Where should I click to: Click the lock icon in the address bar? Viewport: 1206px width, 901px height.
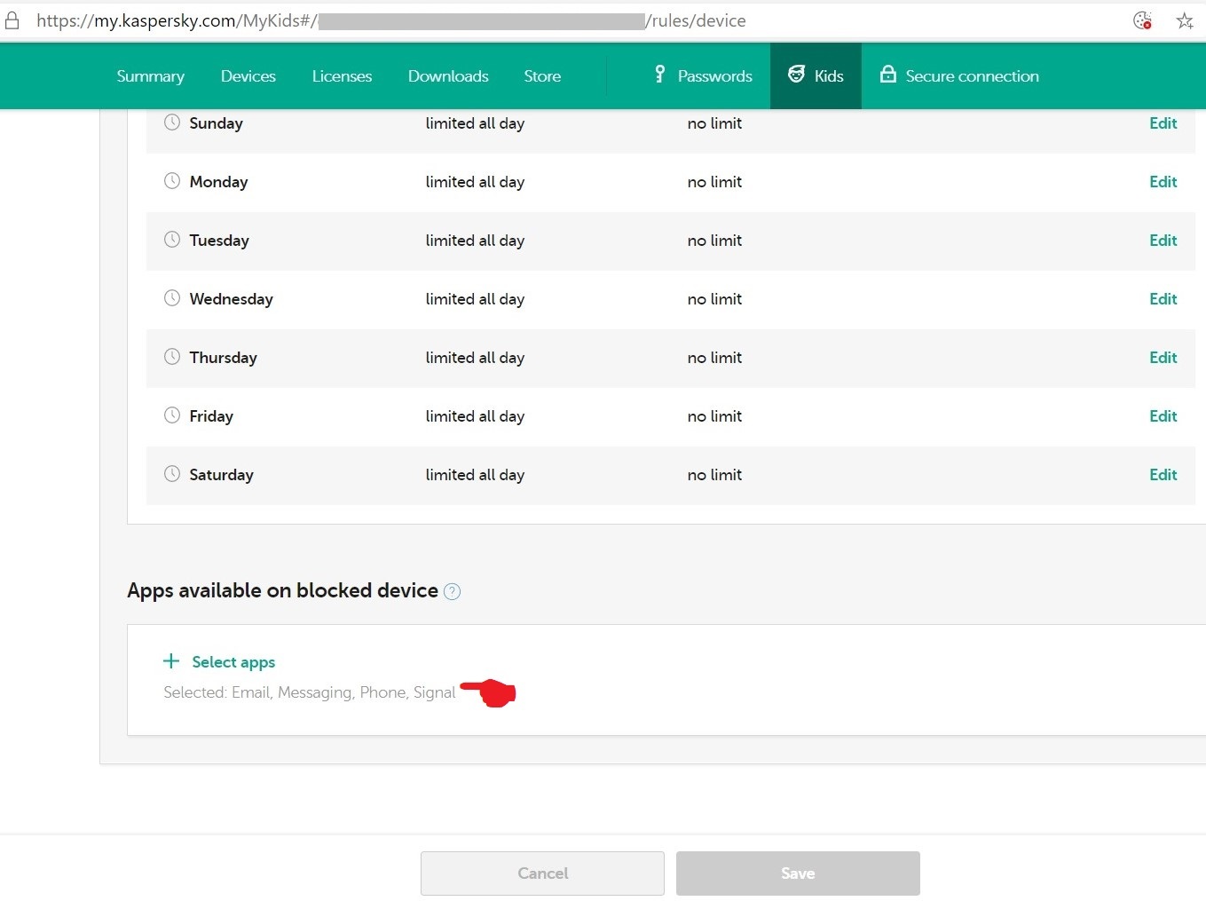(x=12, y=20)
